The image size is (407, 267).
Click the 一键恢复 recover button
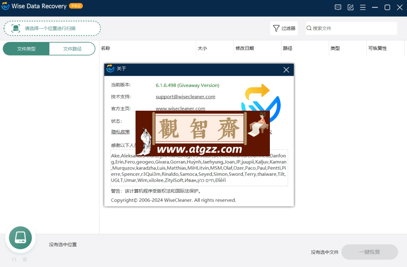pos(370,252)
